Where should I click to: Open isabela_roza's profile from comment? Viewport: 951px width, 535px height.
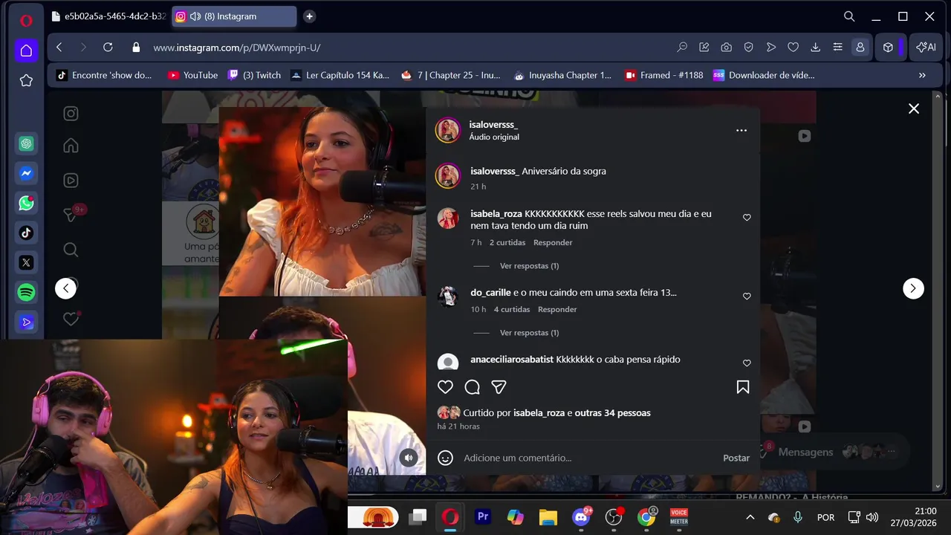pos(496,214)
